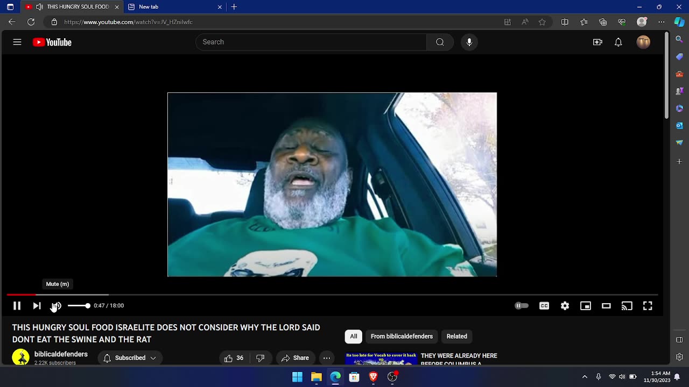Click the address bar URL
This screenshot has width=689, height=387.
128,22
